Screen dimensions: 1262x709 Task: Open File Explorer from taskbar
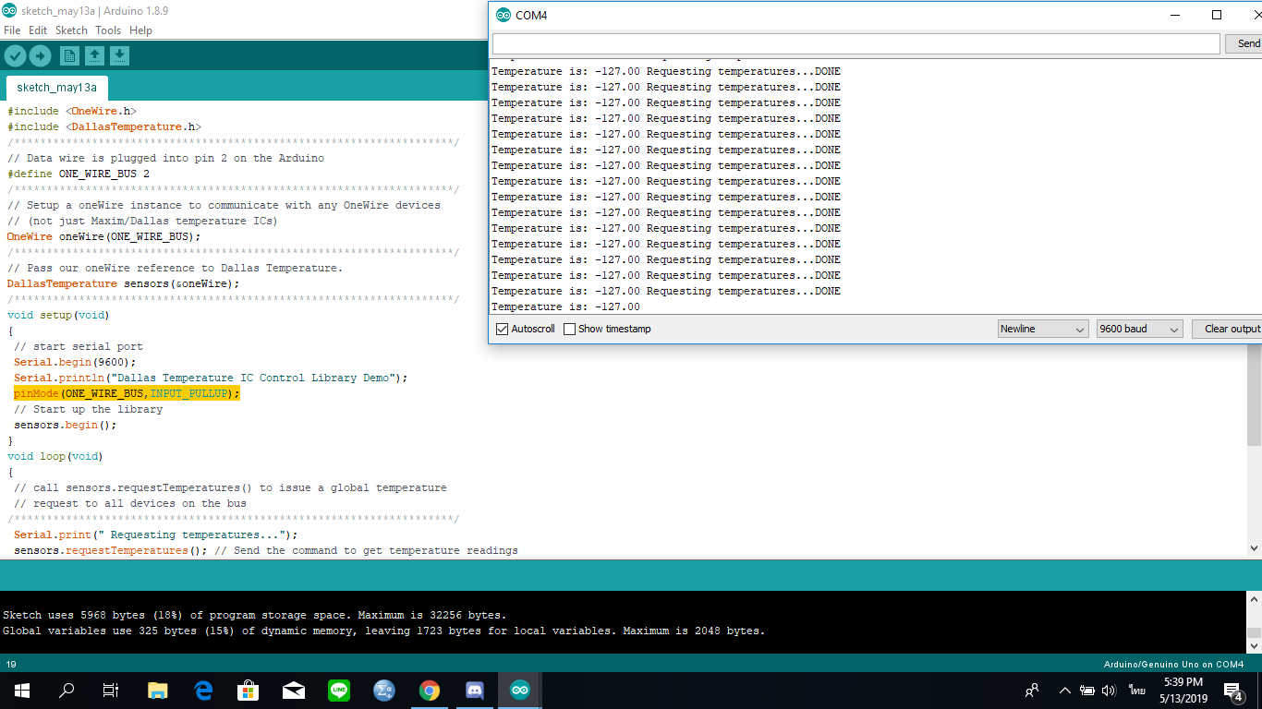[x=158, y=690]
